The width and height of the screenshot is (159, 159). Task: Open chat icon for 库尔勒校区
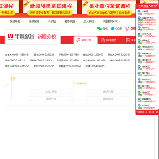(x=139, y=60)
